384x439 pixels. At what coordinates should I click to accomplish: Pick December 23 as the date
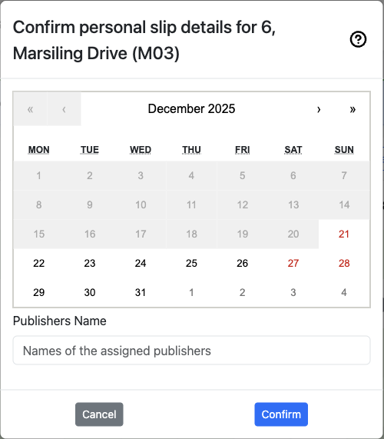(x=90, y=263)
